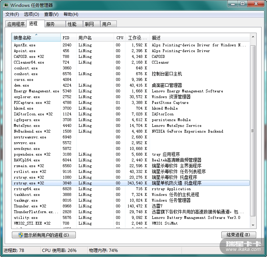Select the nvstreamsvc.exe process
The image size is (267, 257).
tap(131, 137)
